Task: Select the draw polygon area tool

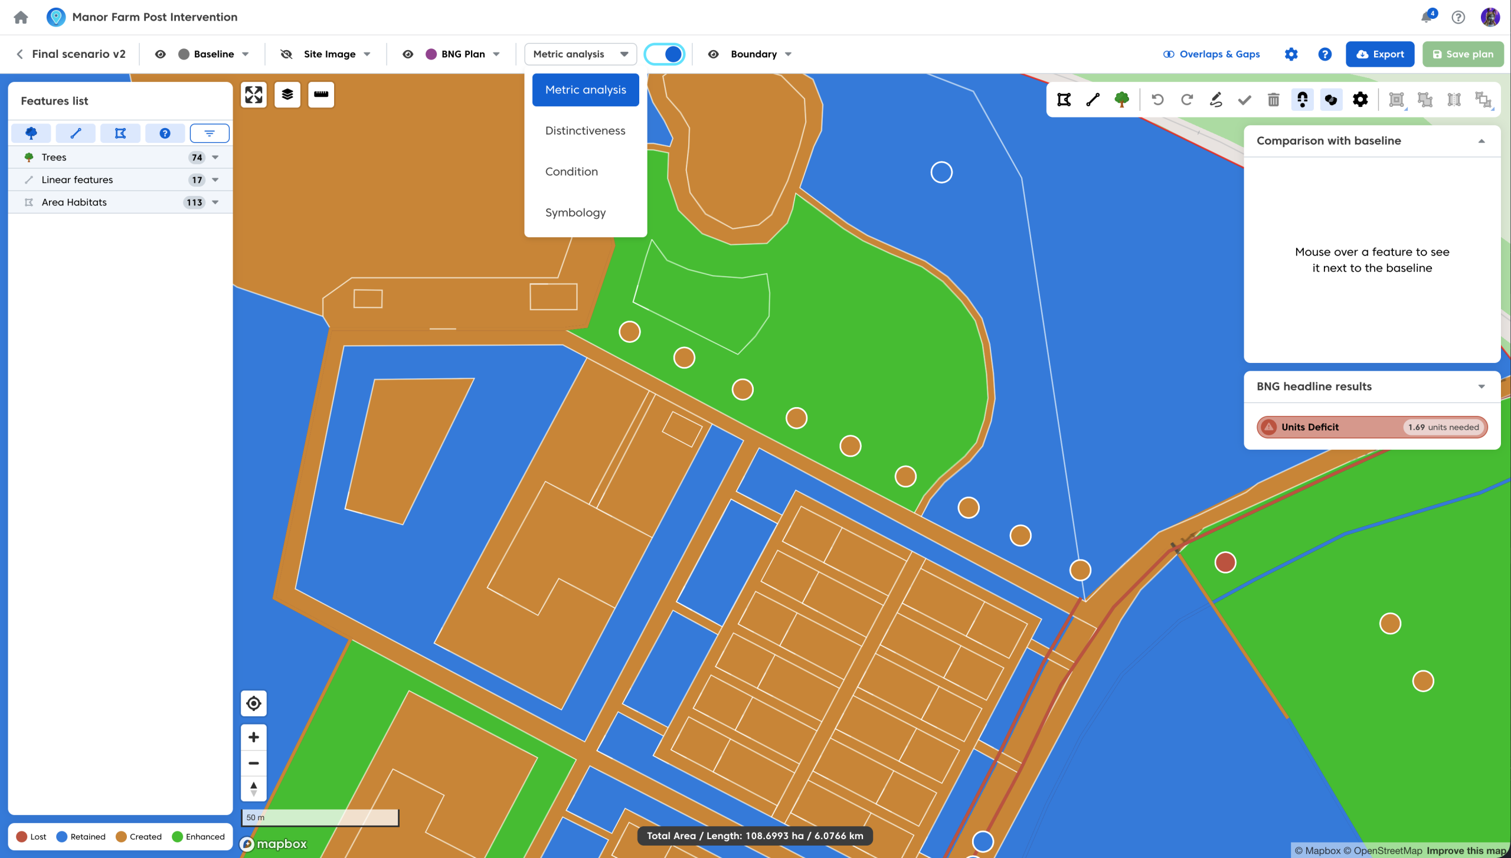Action: [x=1064, y=100]
